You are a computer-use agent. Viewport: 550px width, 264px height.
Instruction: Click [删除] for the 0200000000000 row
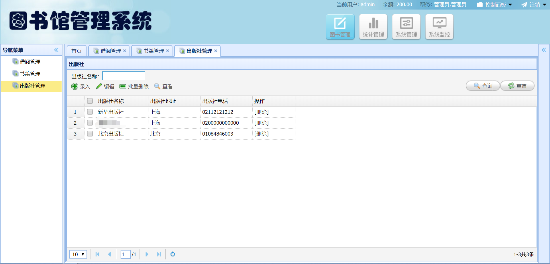pyautogui.click(x=261, y=123)
